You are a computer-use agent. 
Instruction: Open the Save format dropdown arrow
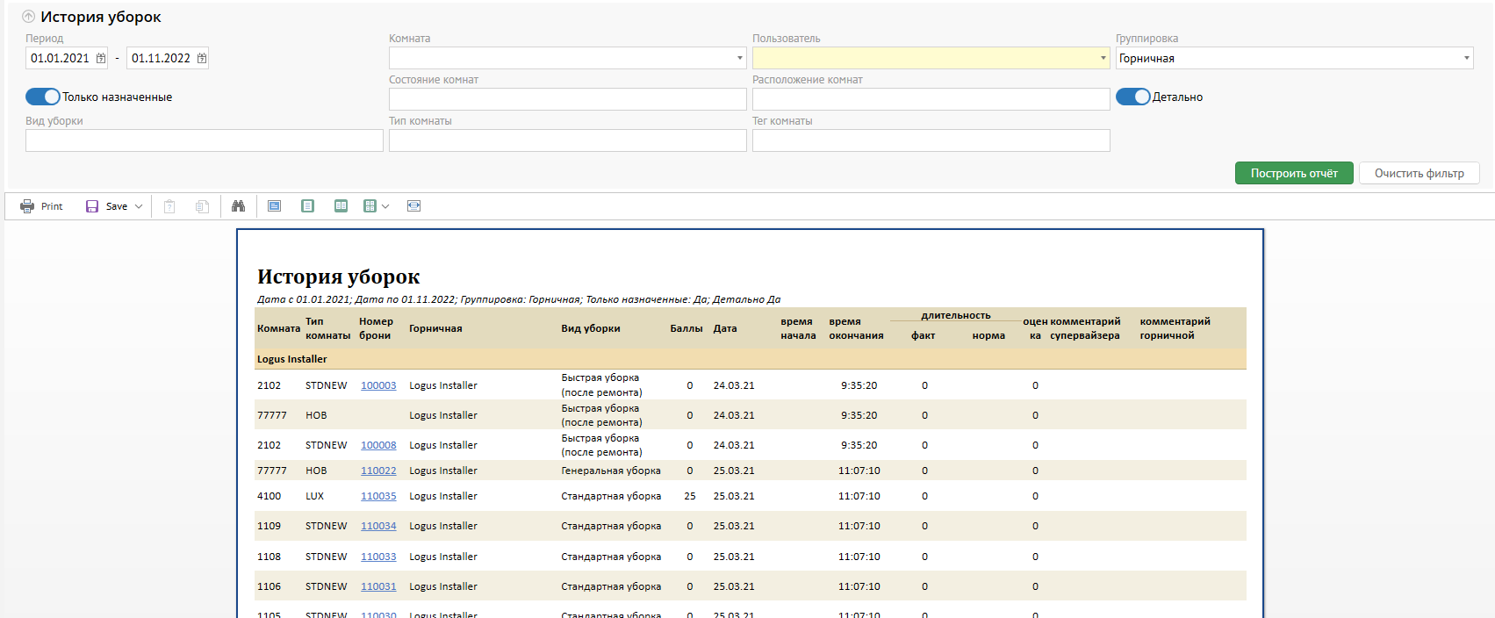[139, 206]
